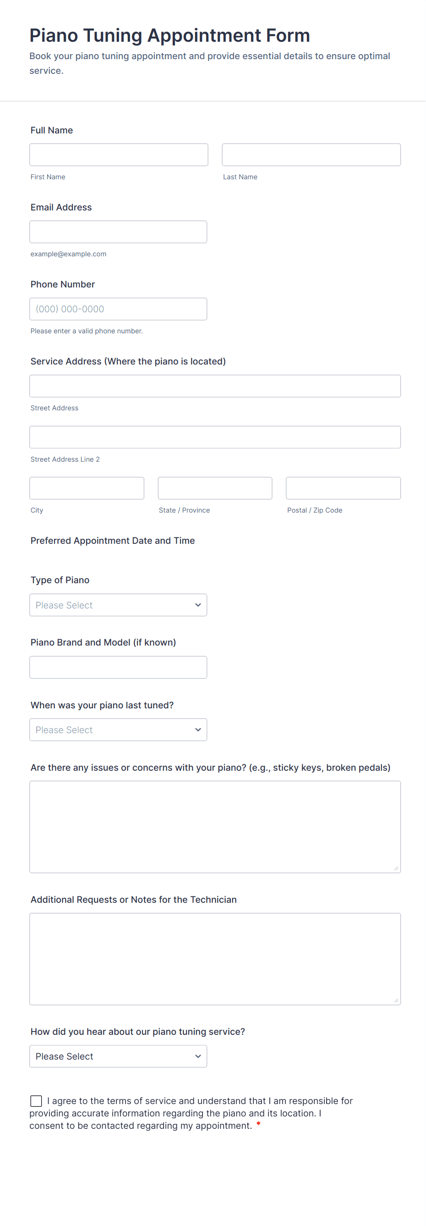Grab the issues textarea resize handle
Viewport: 426px width, 1226px height.
(x=396, y=868)
